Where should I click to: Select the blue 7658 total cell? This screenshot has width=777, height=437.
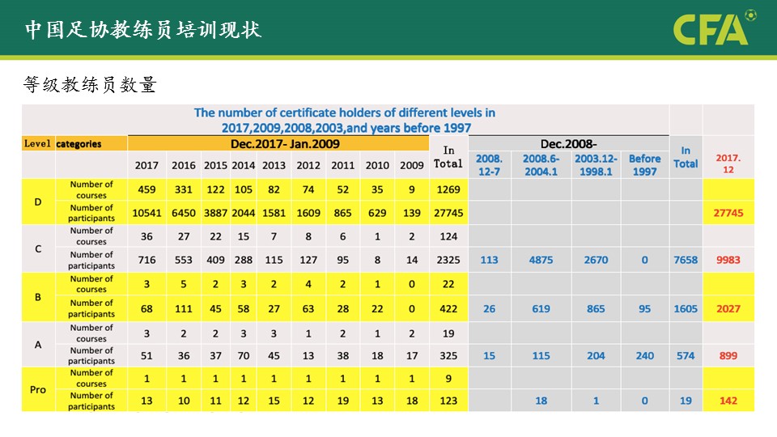pyautogui.click(x=686, y=260)
